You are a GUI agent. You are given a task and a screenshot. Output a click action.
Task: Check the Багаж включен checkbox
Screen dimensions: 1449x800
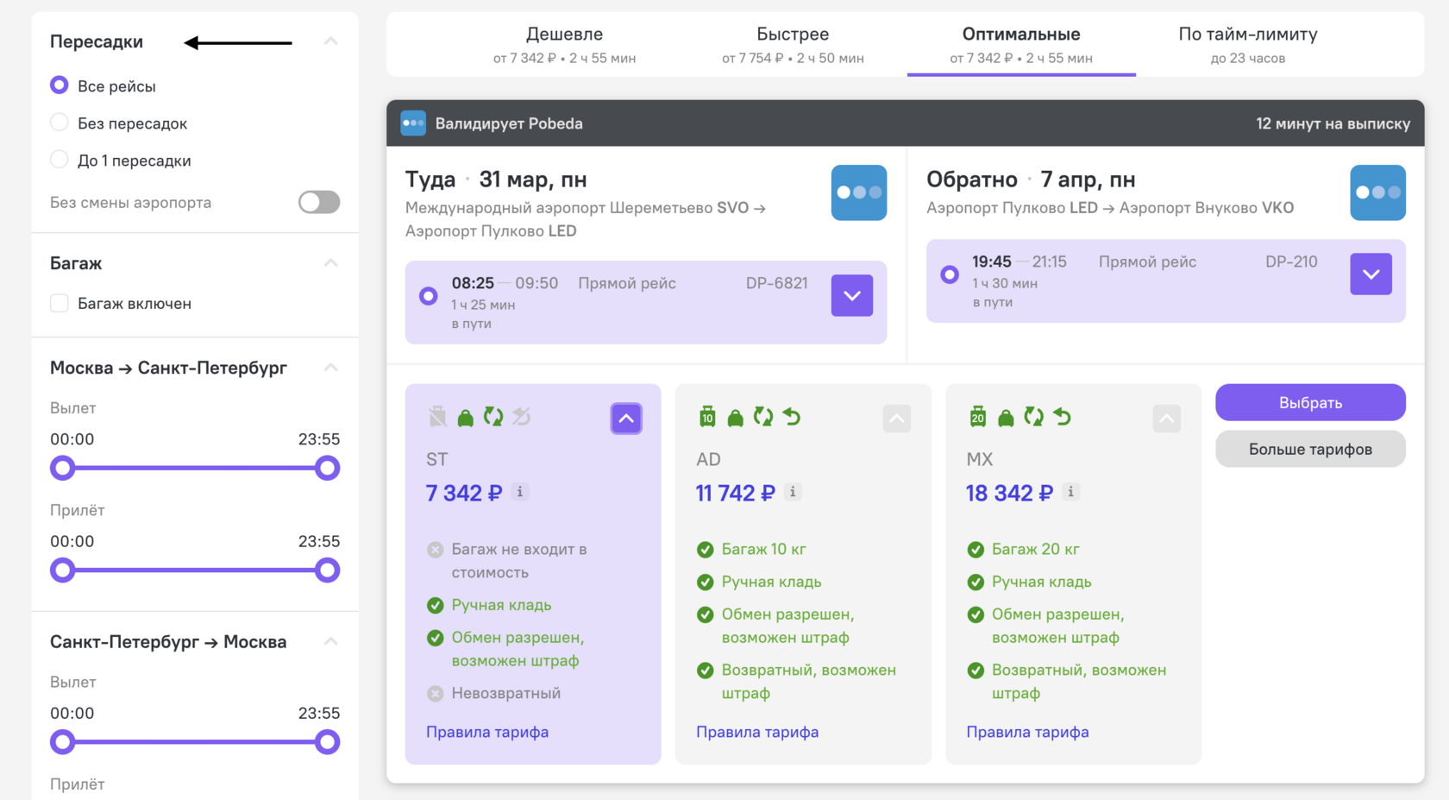59,303
